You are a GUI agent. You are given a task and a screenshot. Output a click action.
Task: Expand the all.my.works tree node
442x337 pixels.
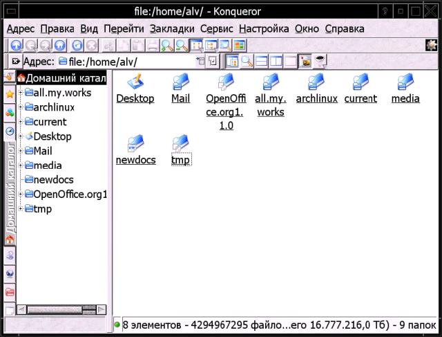point(21,93)
